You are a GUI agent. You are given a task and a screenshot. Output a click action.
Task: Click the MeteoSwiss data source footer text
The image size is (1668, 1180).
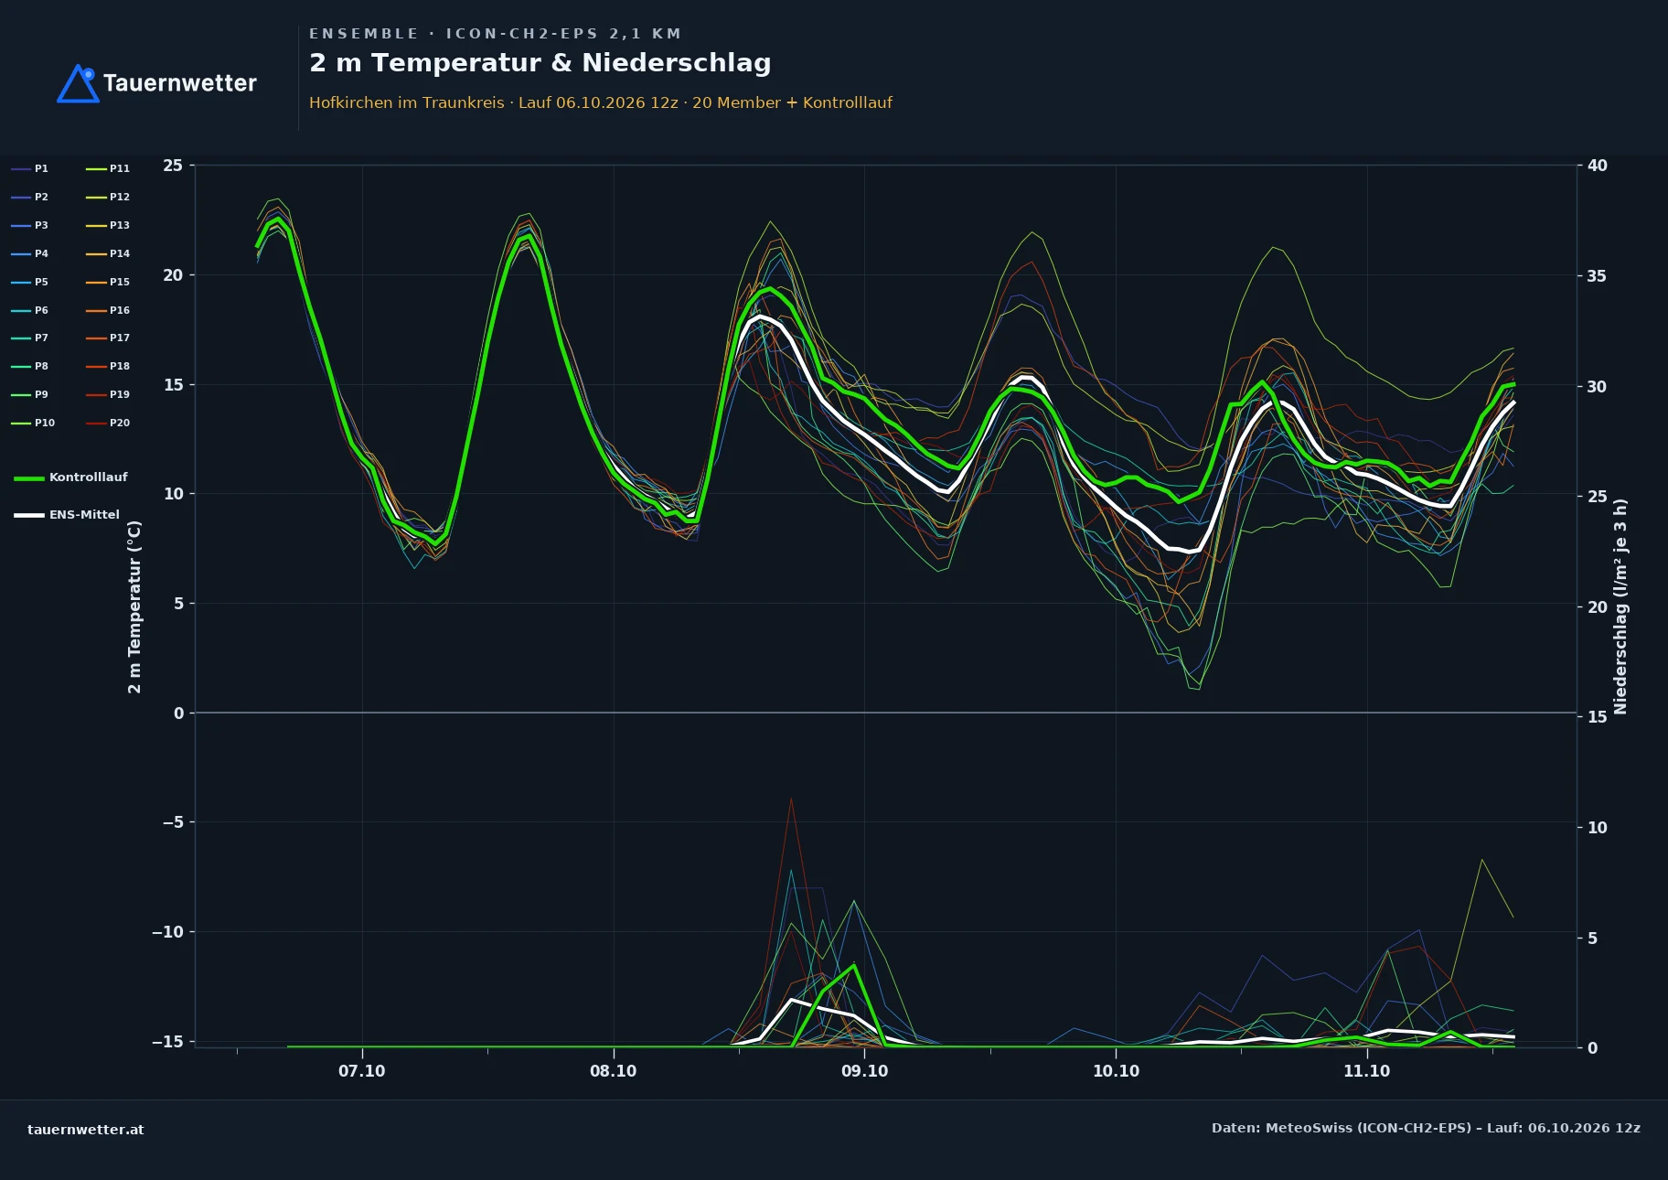click(1426, 1128)
